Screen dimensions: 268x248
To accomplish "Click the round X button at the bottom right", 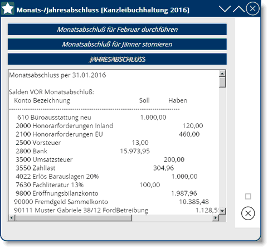I will [x=248, y=213].
